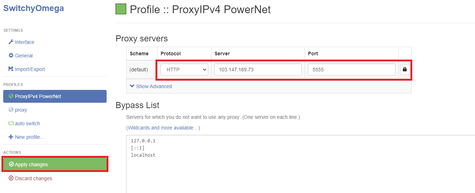Open the HTTP protocol dropdown
This screenshot has width=475, height=193.
(184, 70)
